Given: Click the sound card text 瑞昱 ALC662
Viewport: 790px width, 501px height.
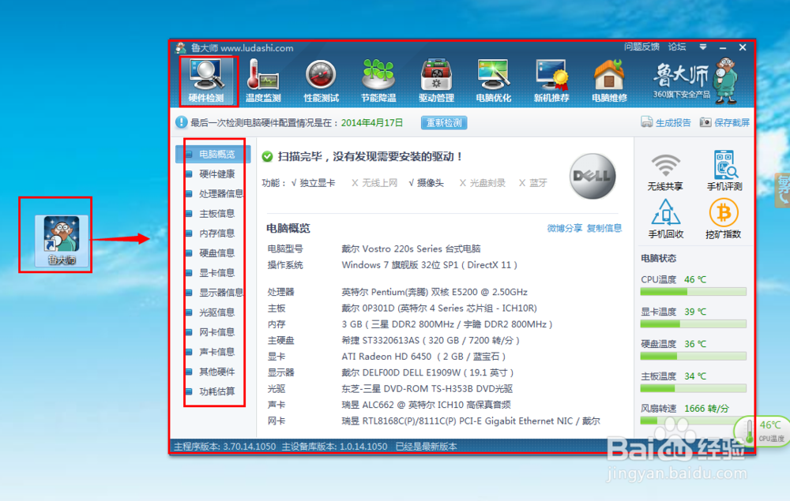Looking at the screenshot, I should coord(426,405).
